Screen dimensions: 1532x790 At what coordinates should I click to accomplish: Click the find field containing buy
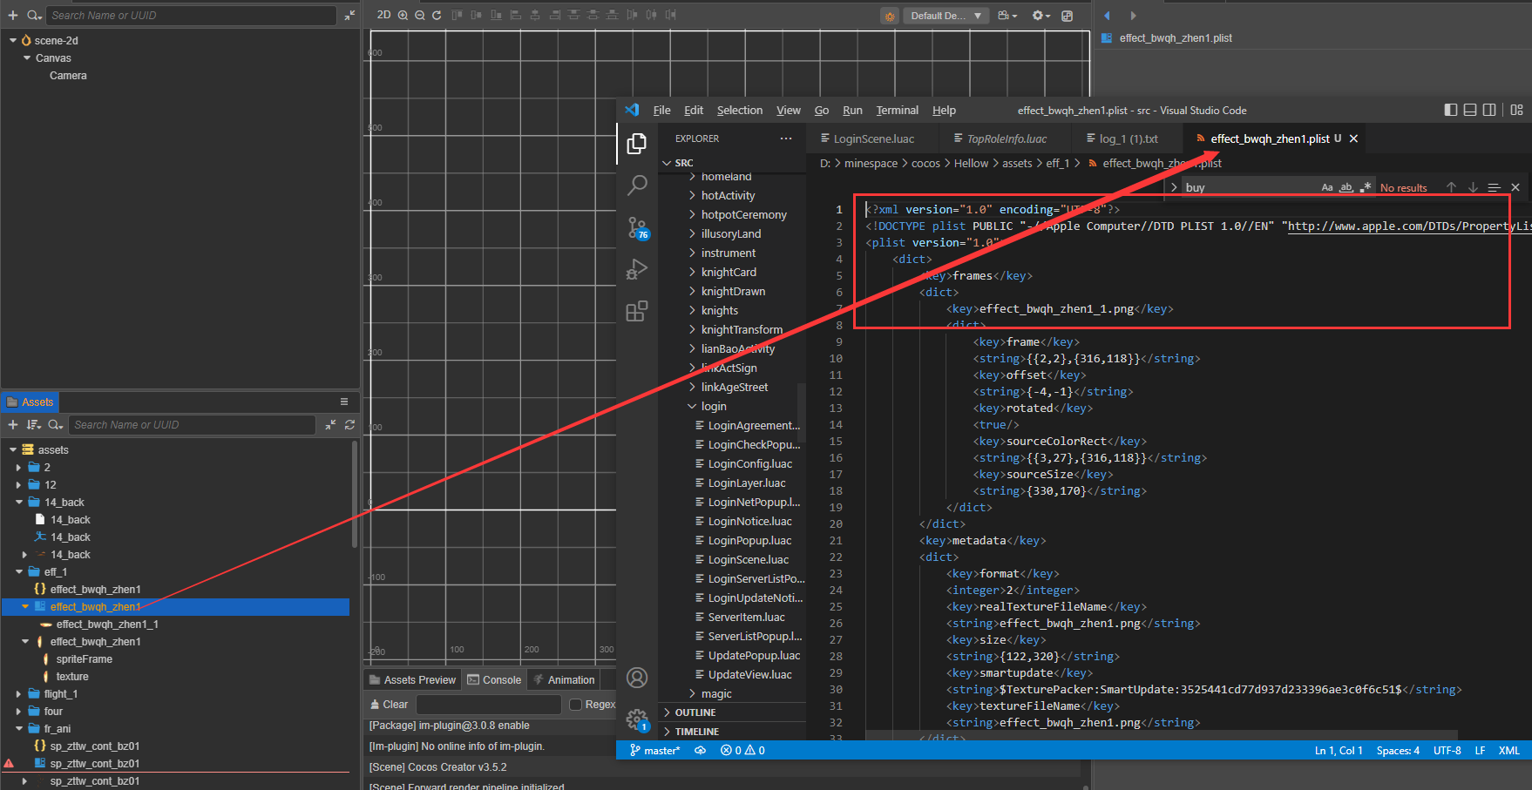tap(1249, 187)
